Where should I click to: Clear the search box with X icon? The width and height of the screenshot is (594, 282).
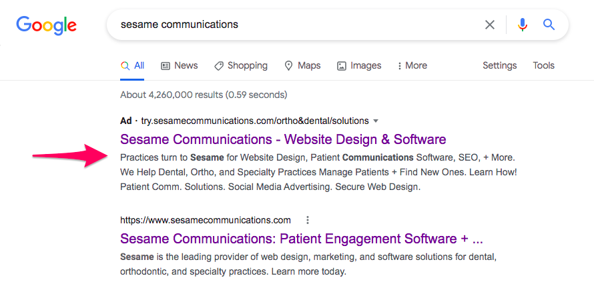[x=490, y=25]
